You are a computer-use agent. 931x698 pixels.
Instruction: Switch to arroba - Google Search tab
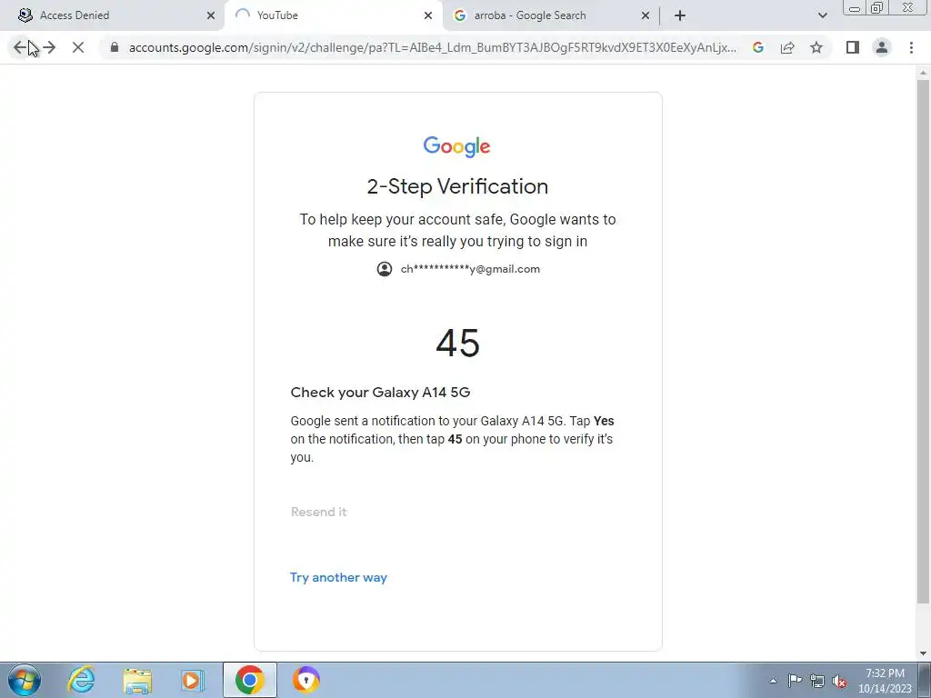(x=551, y=15)
